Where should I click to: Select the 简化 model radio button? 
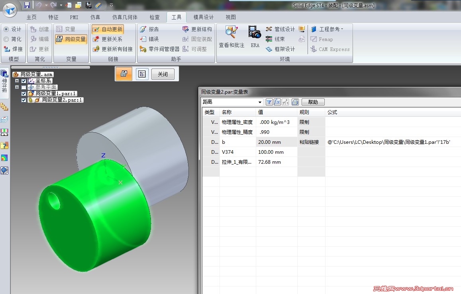[x=12, y=39]
